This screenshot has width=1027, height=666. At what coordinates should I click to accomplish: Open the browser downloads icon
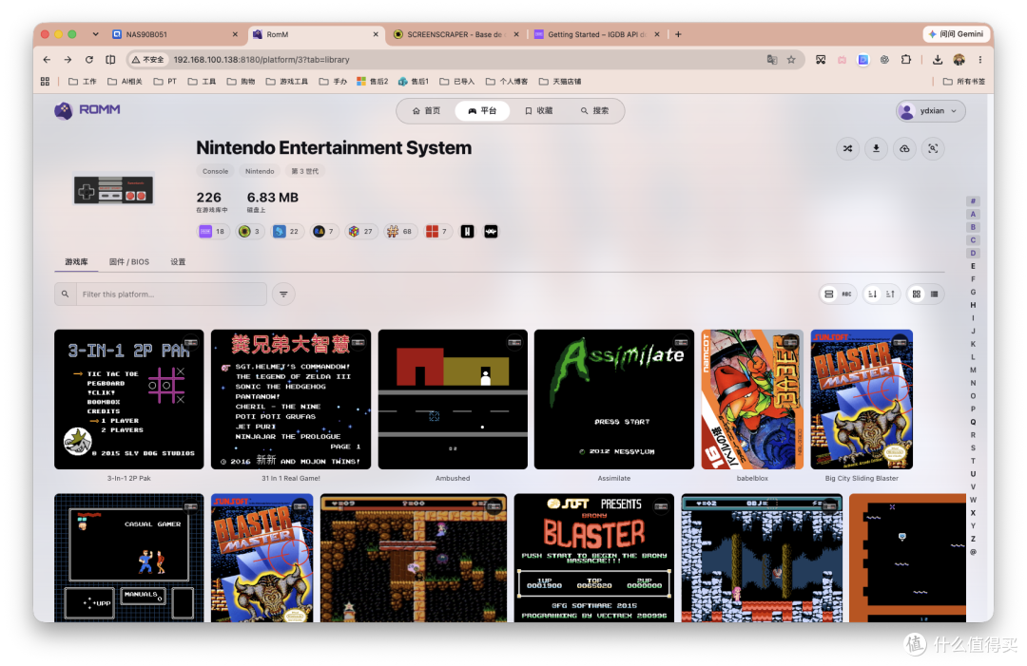coord(938,60)
